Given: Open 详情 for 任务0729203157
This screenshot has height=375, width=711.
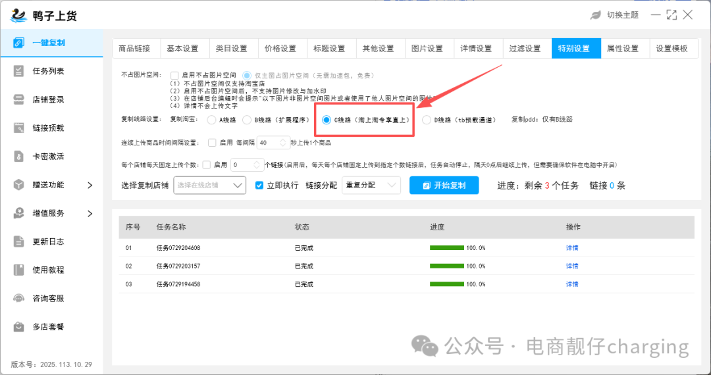Looking at the screenshot, I should pos(572,266).
